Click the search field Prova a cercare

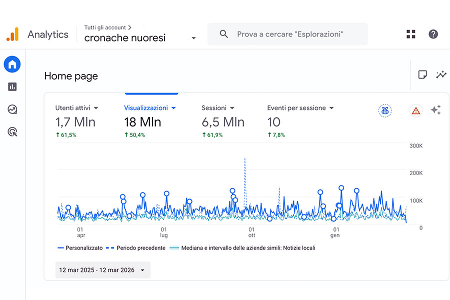click(x=287, y=34)
